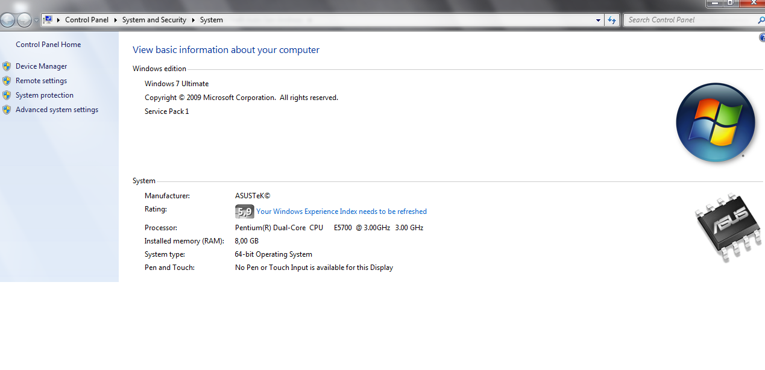Viewport: 765px width, 370px height.
Task: Open address bar history dropdown arrow
Action: 598,20
